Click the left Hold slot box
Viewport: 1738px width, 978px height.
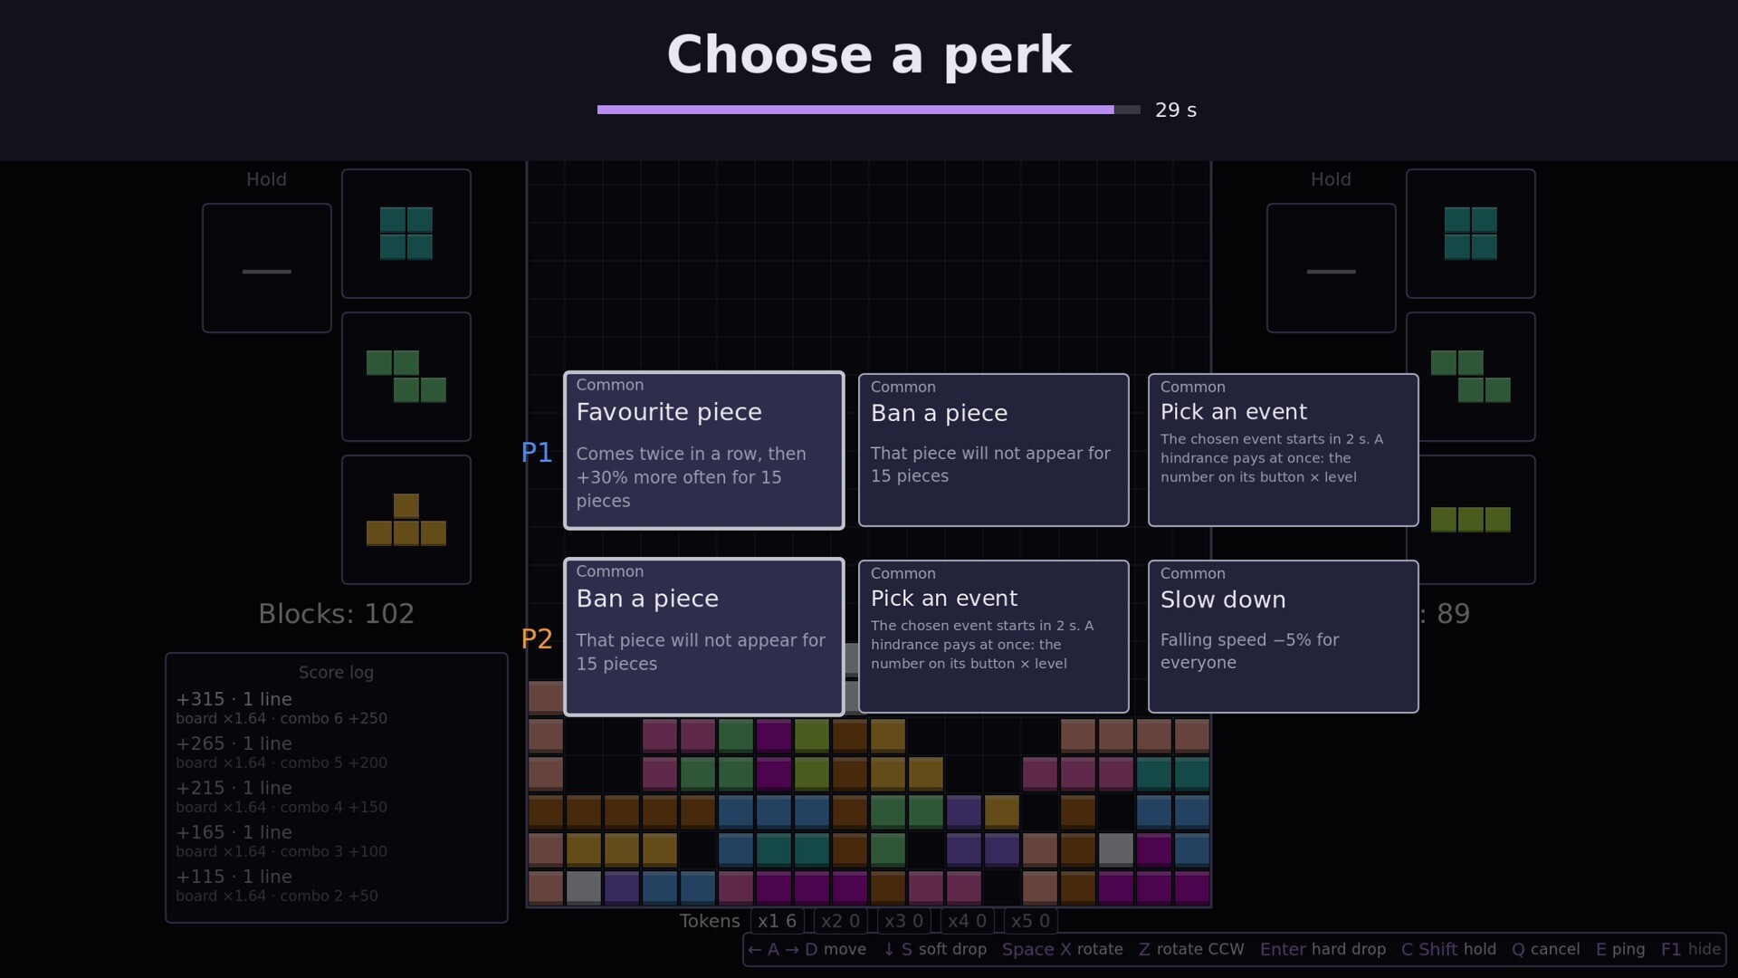tap(266, 268)
